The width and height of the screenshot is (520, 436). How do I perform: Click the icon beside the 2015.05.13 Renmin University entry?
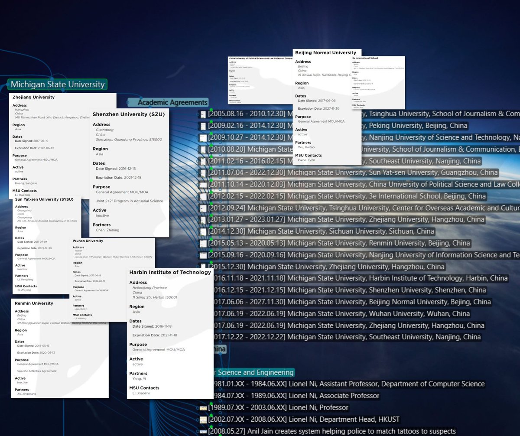[203, 243]
